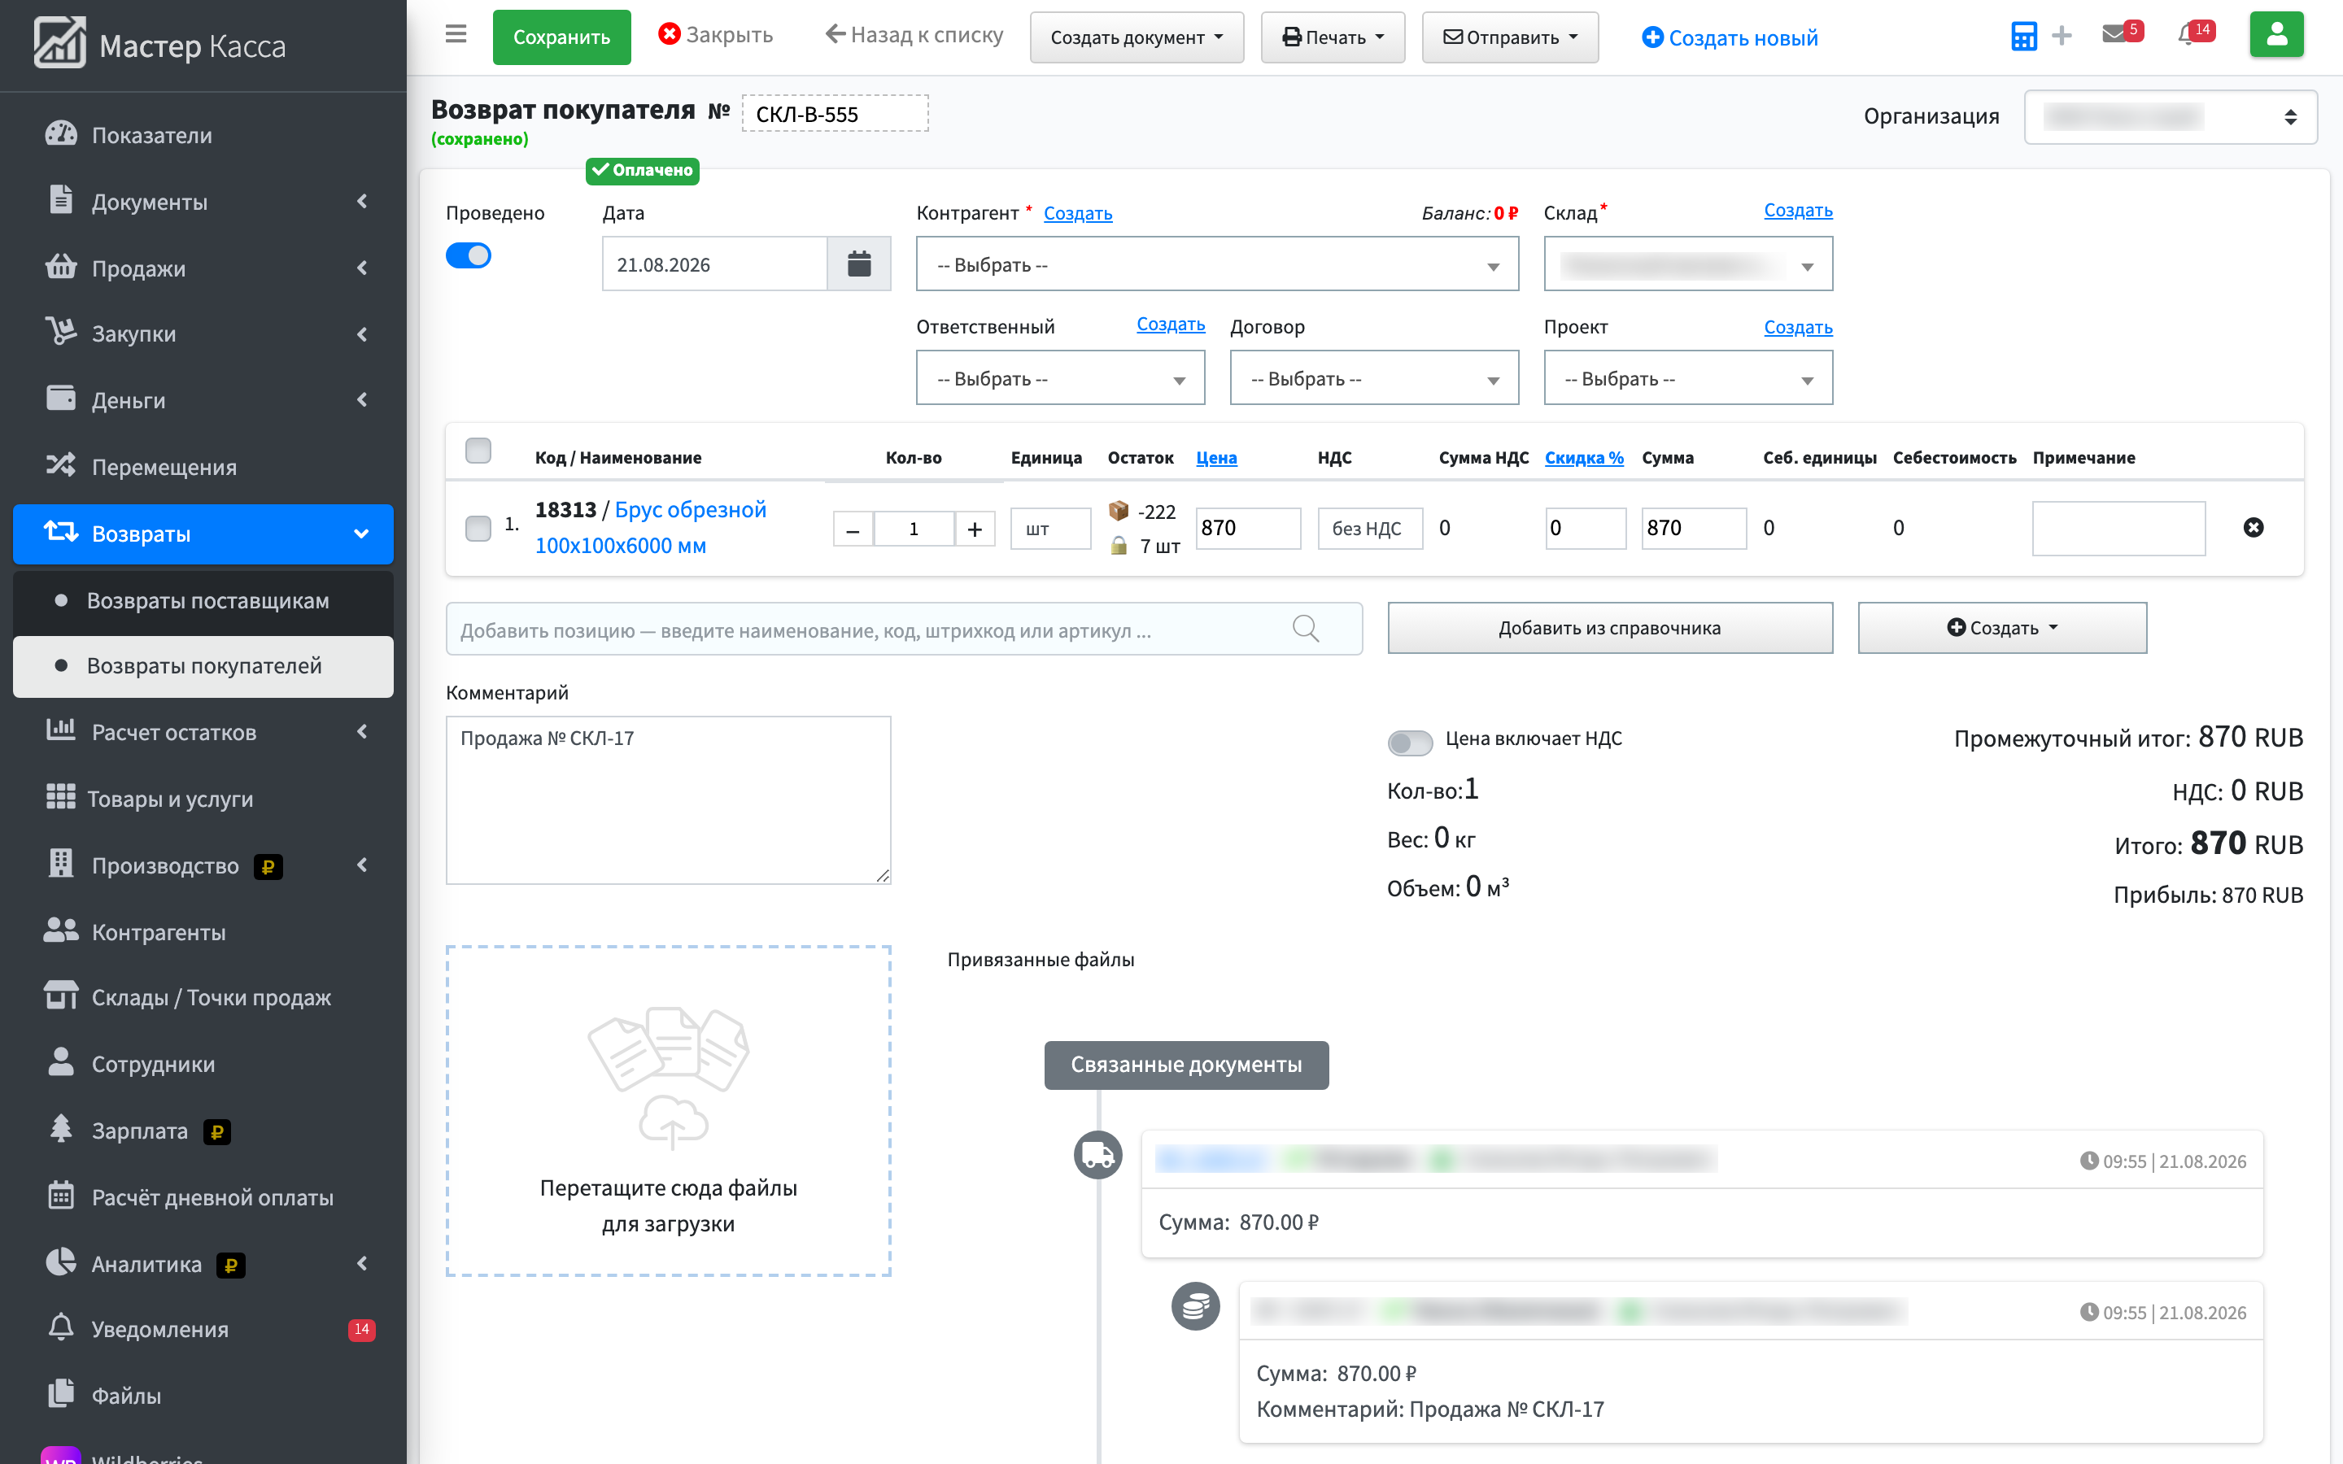
Task: Click Создать новый link
Action: pyautogui.click(x=1730, y=37)
